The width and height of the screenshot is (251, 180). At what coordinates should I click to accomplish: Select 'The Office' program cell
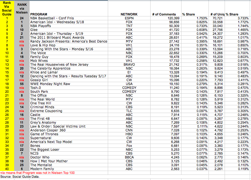tap(69, 95)
